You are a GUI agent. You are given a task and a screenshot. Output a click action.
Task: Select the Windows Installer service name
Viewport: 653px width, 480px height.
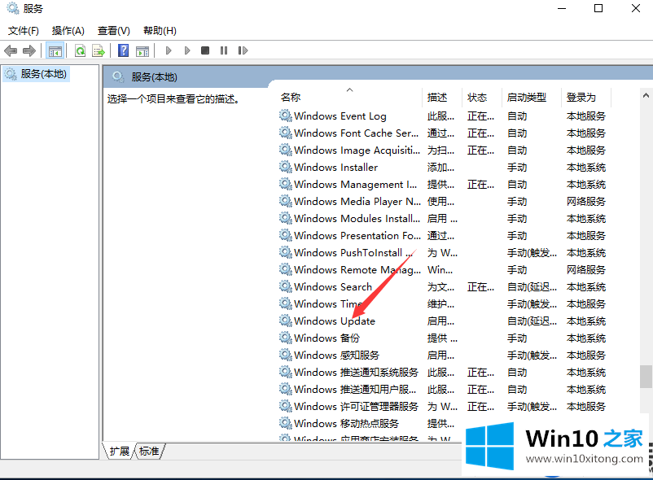[x=335, y=168]
